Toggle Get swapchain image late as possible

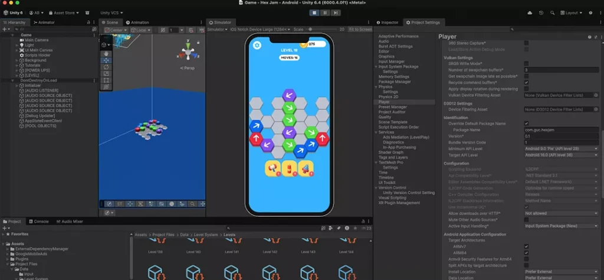click(x=526, y=76)
